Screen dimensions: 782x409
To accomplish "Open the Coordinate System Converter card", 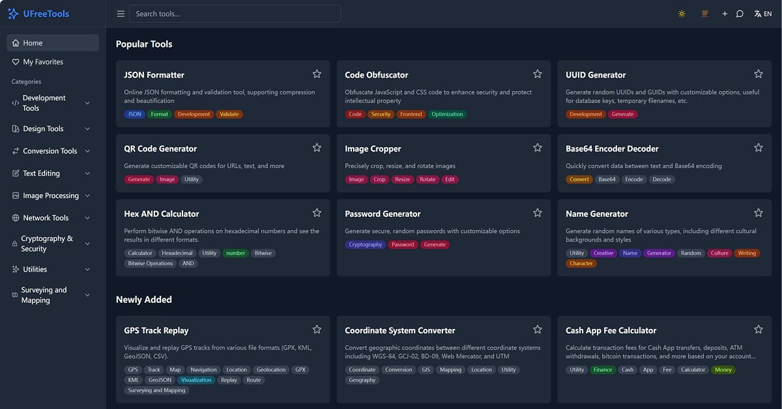I will point(444,359).
